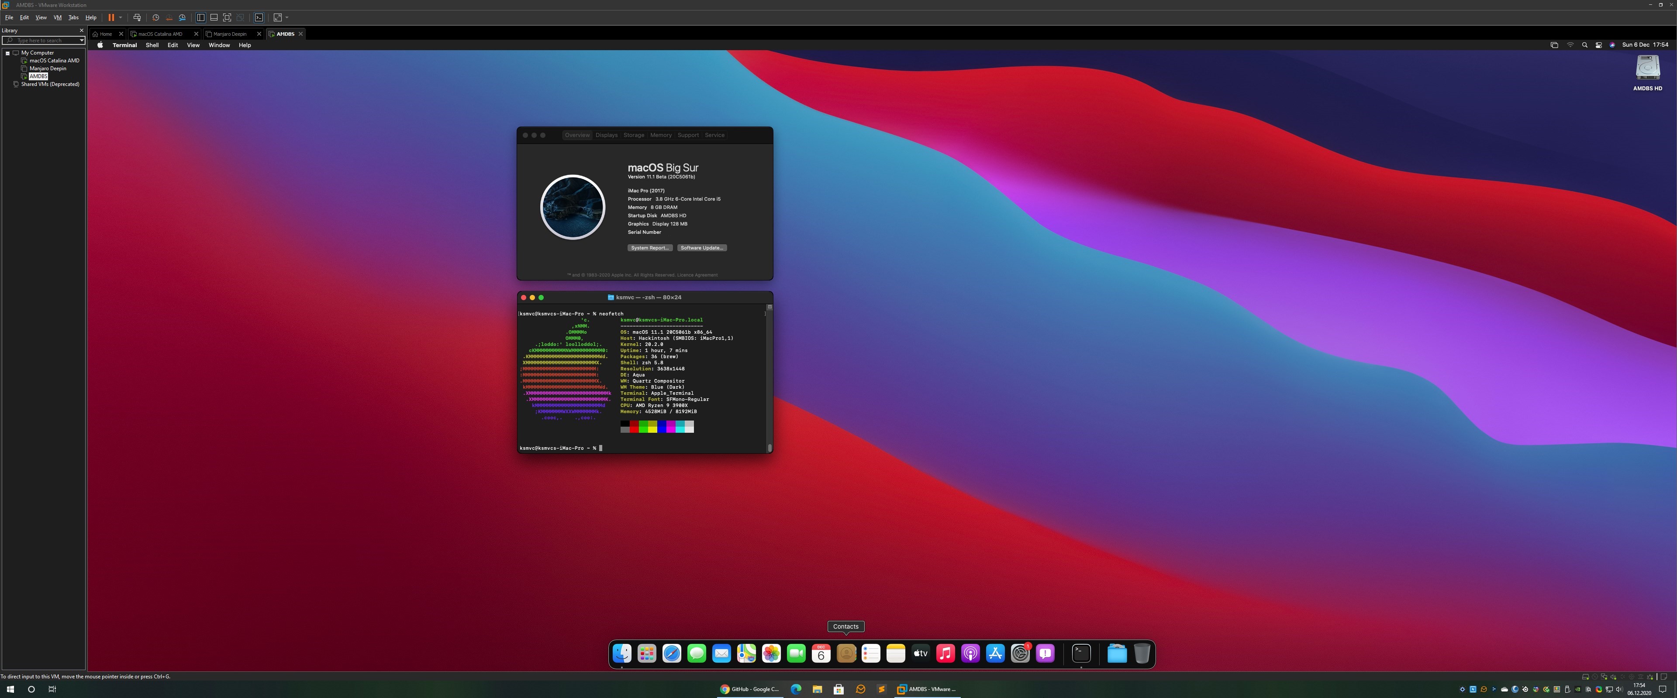The width and height of the screenshot is (1677, 698).
Task: Take a snapshot of this VM
Action: click(x=155, y=17)
